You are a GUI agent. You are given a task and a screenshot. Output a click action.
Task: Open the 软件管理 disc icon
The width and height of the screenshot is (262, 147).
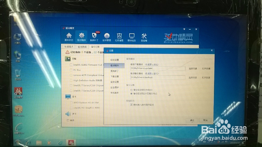(x=107, y=37)
